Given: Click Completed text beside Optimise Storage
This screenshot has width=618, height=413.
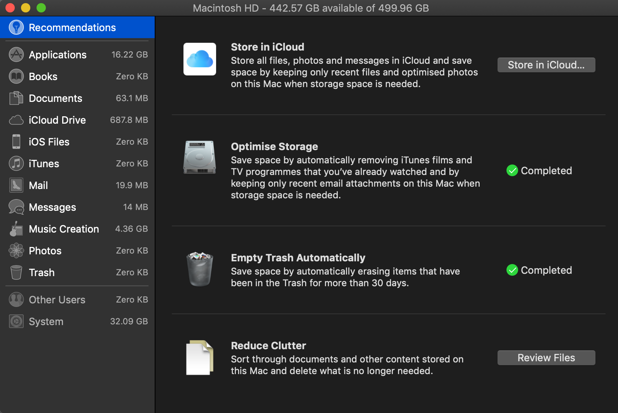Looking at the screenshot, I should (x=546, y=171).
